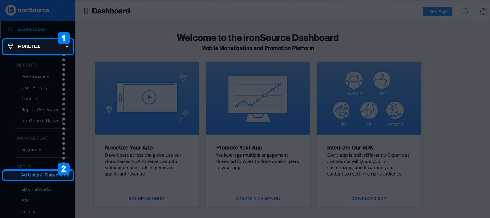Select the Air platform icon
This screenshot has width=490, height=218.
click(369, 110)
